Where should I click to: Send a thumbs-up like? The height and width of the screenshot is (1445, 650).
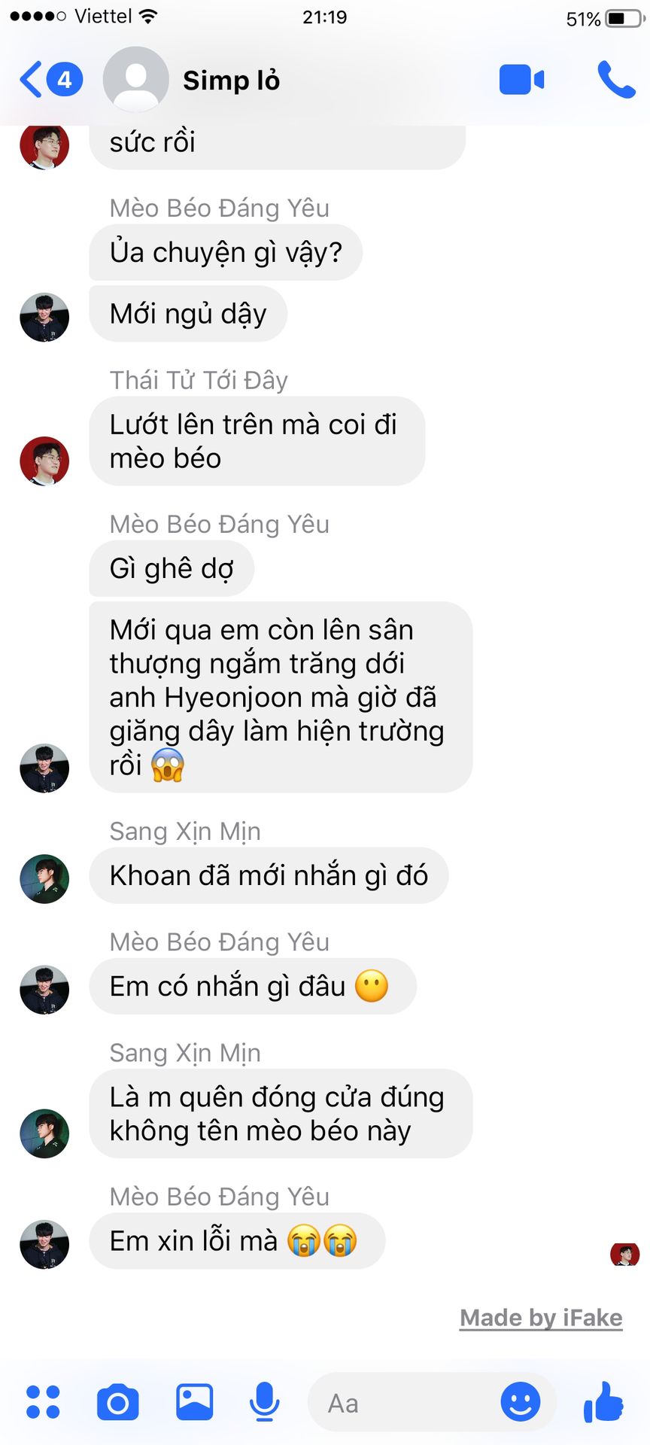(603, 1402)
